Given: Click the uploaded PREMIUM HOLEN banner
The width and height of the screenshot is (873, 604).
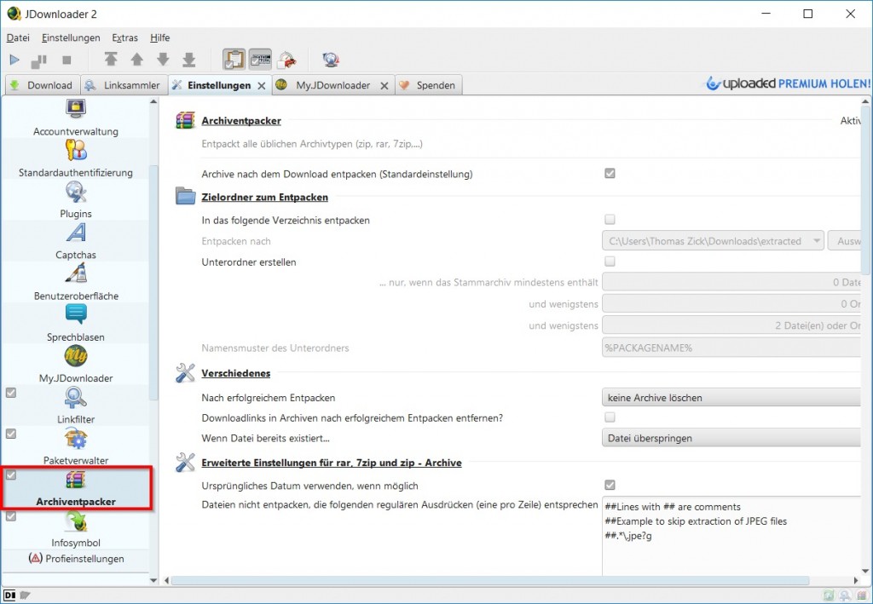Looking at the screenshot, I should tap(788, 83).
